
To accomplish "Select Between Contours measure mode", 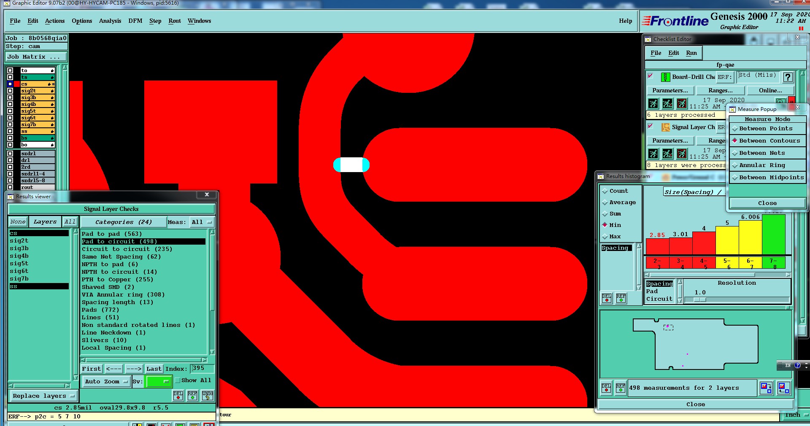I will 767,141.
